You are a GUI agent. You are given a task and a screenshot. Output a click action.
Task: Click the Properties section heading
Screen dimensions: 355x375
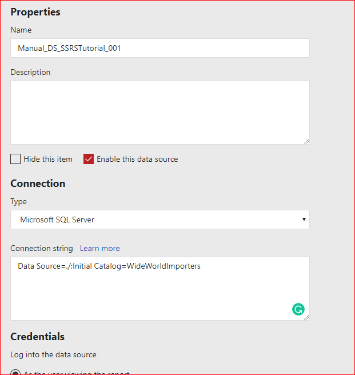click(35, 12)
